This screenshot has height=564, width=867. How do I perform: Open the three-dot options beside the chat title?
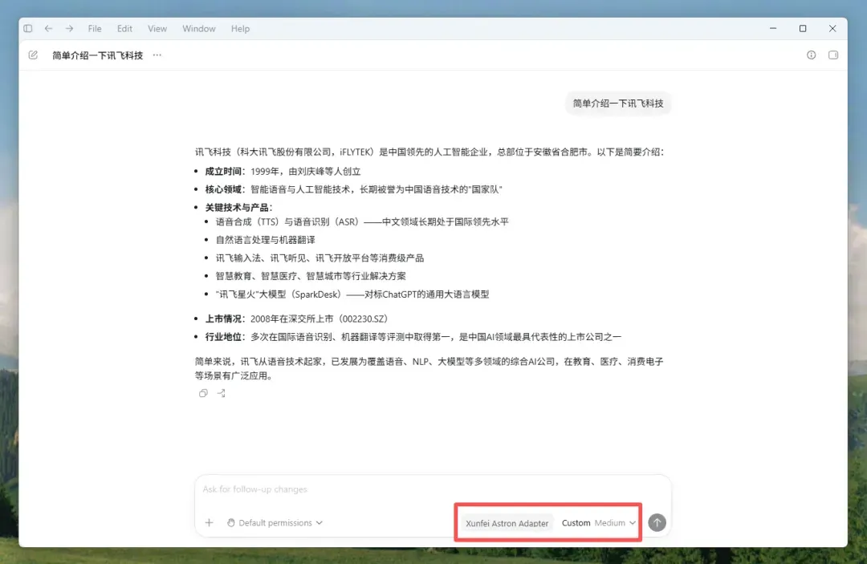click(x=157, y=55)
